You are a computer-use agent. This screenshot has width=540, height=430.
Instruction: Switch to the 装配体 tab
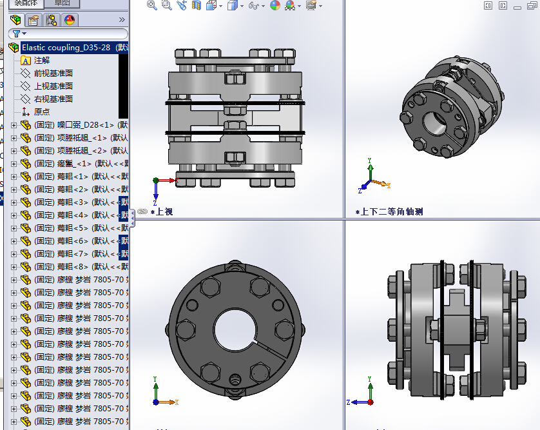point(26,3)
